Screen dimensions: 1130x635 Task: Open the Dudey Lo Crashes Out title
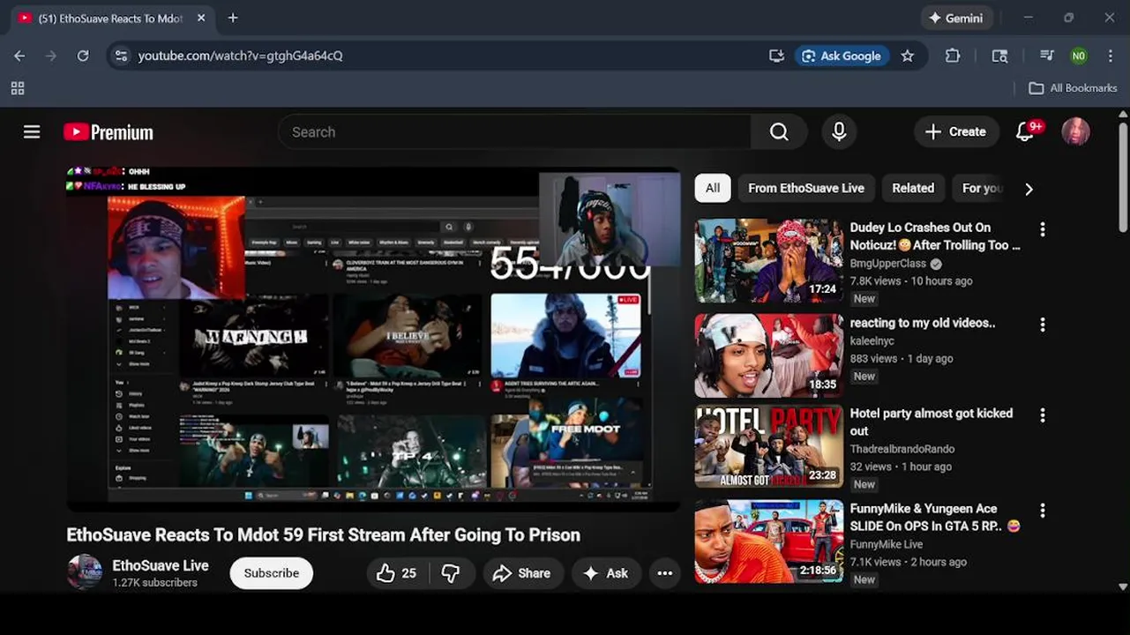coord(935,236)
